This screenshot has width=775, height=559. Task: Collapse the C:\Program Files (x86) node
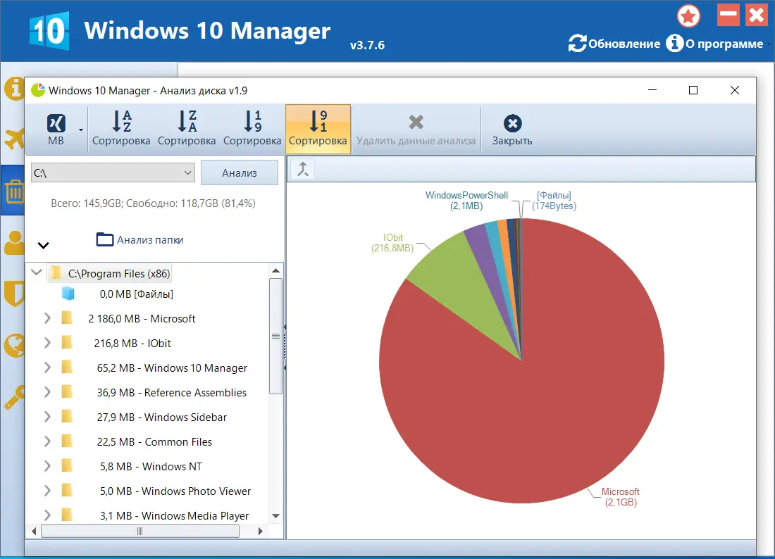pos(36,272)
